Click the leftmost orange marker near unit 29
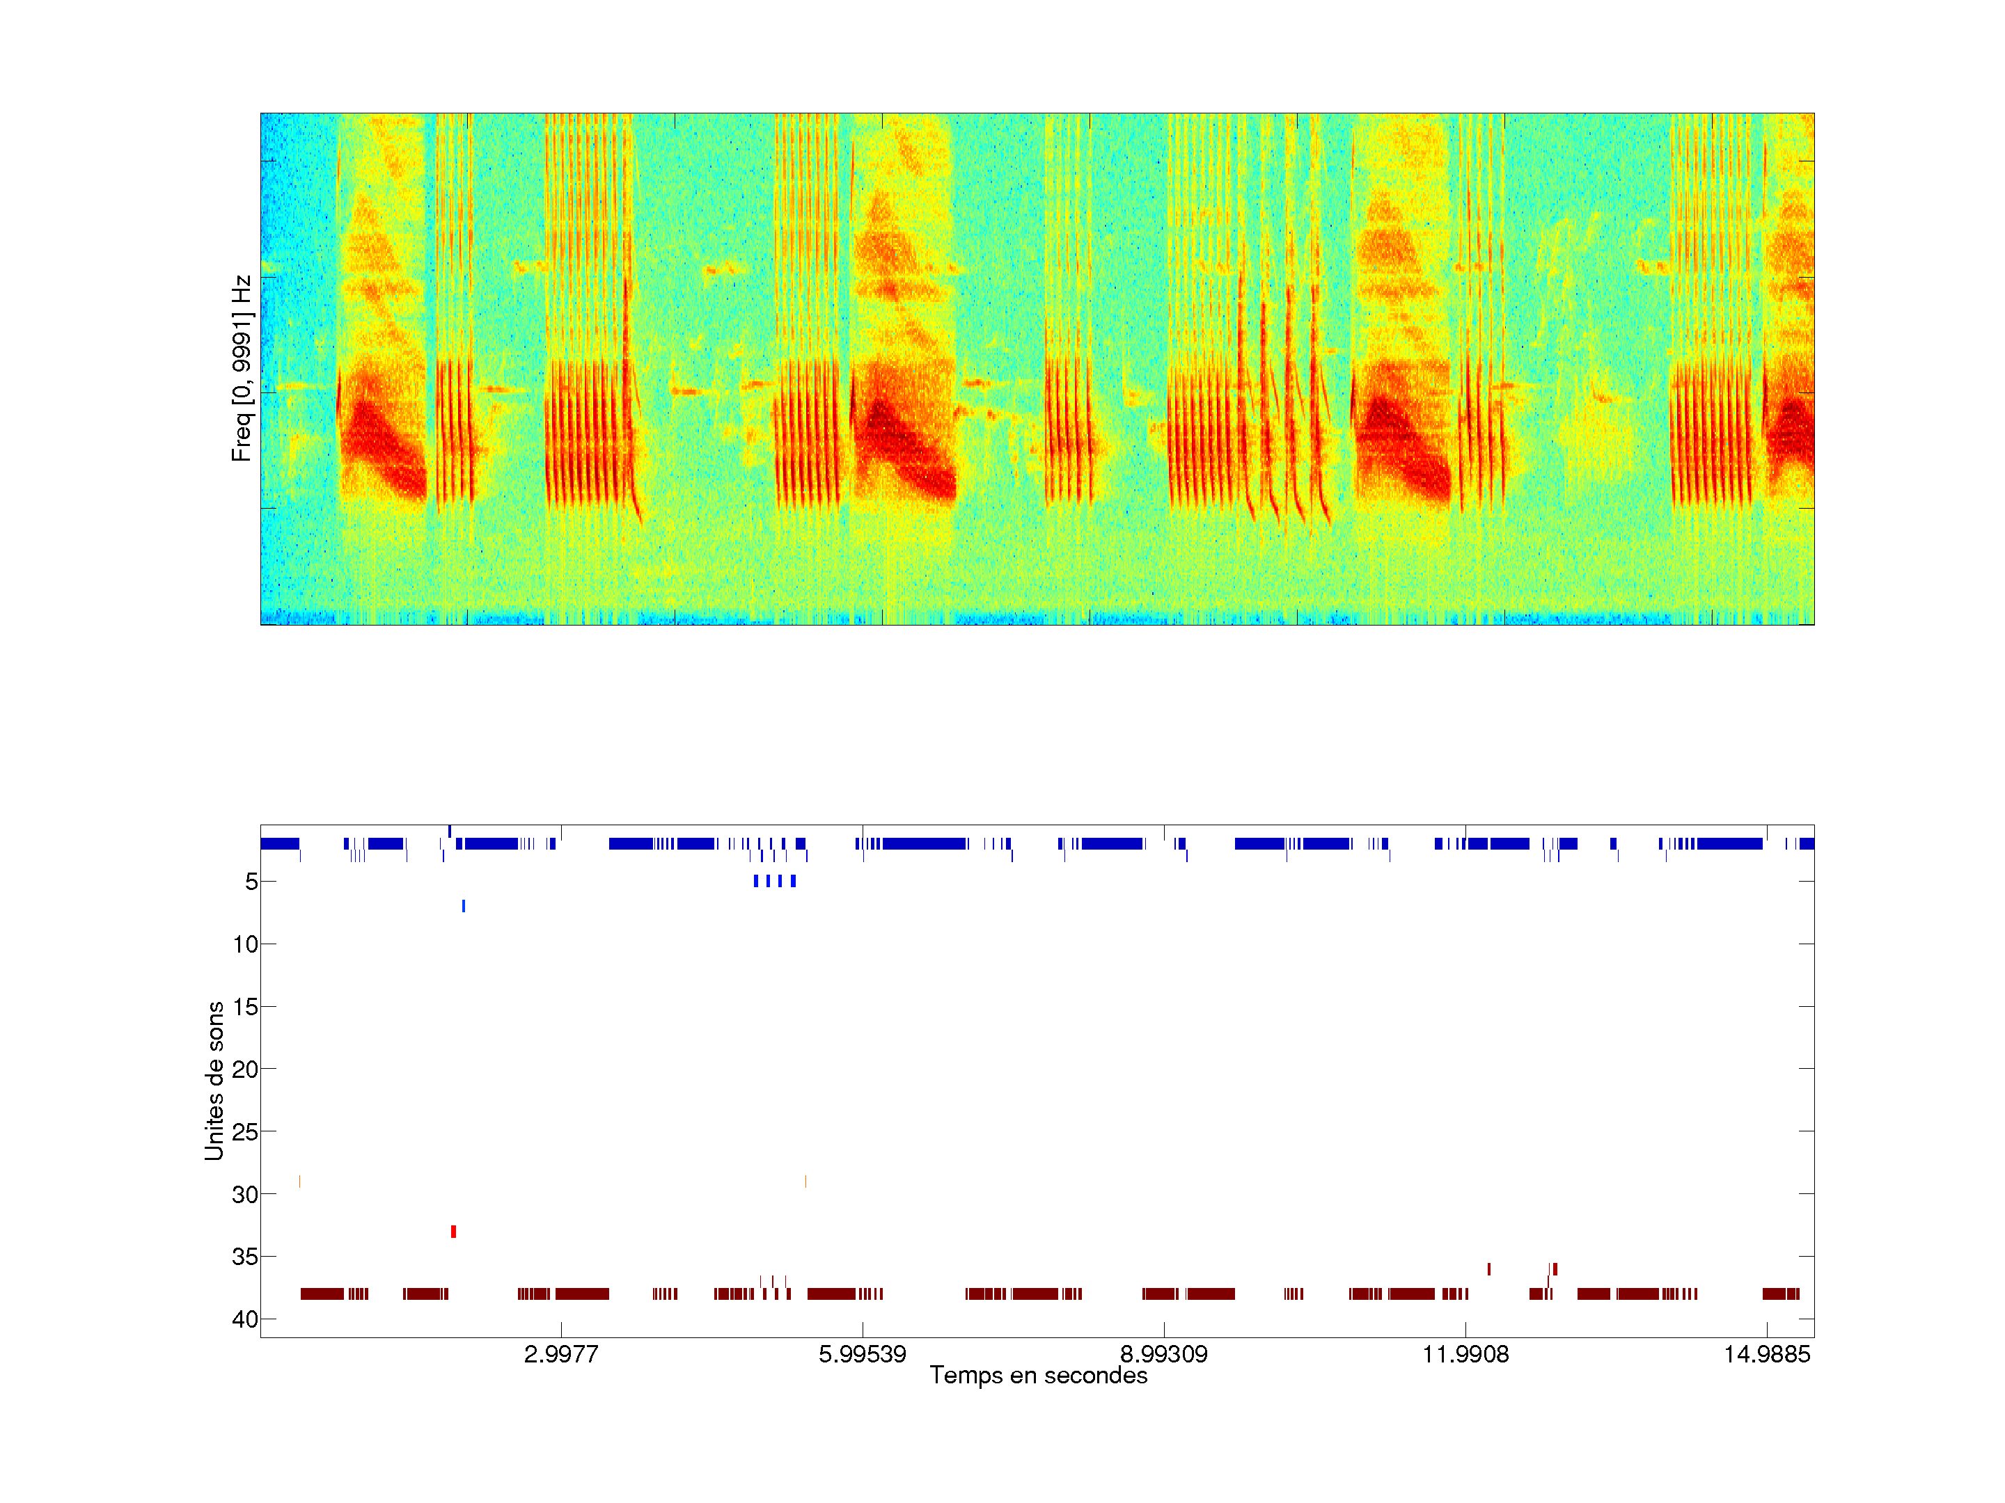Screen dimensions: 2005x1503 coord(300,1182)
